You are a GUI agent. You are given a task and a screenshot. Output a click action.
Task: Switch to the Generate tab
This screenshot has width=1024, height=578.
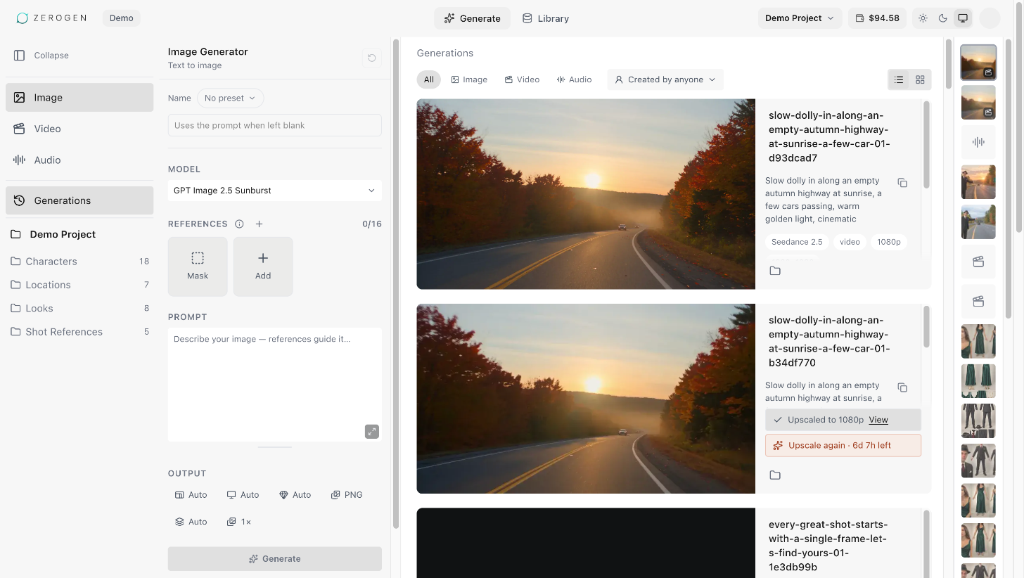coord(472,18)
